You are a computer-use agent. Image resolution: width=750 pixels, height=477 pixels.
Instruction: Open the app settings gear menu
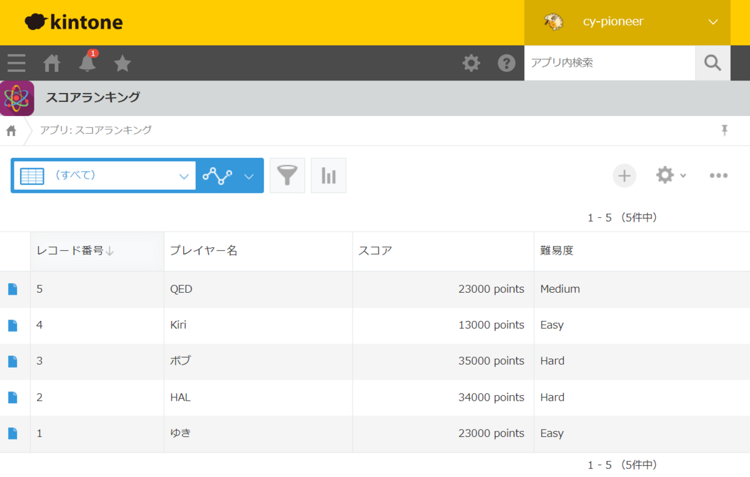(x=671, y=175)
